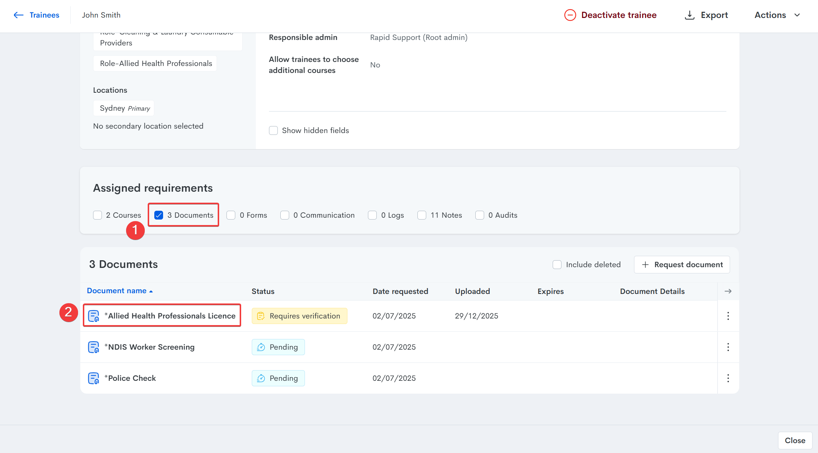
Task: Click the Export download icon
Action: 689,15
